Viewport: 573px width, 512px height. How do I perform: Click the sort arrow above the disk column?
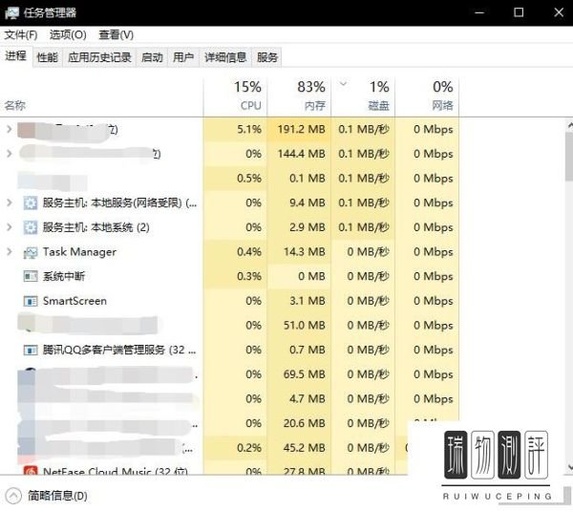pos(343,84)
